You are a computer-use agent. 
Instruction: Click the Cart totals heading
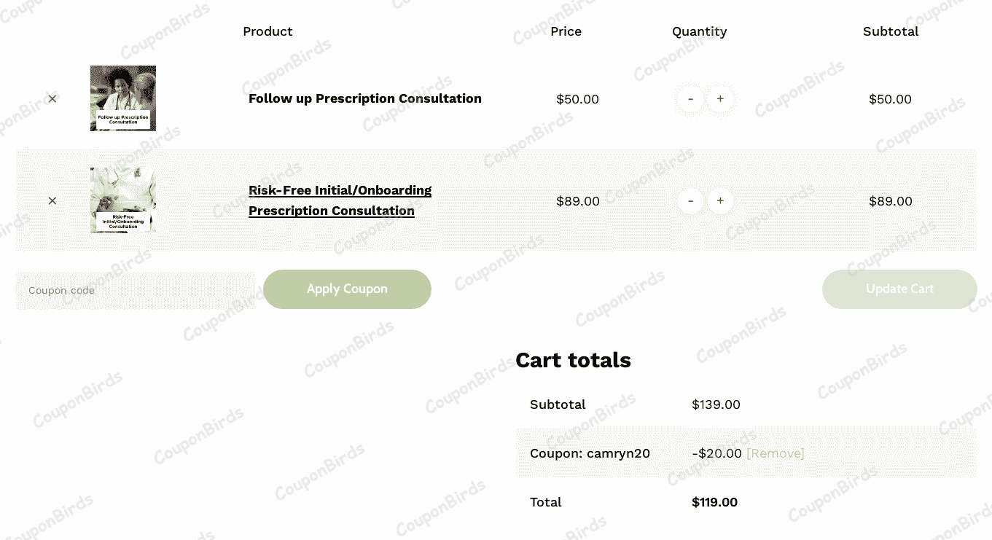coord(573,359)
